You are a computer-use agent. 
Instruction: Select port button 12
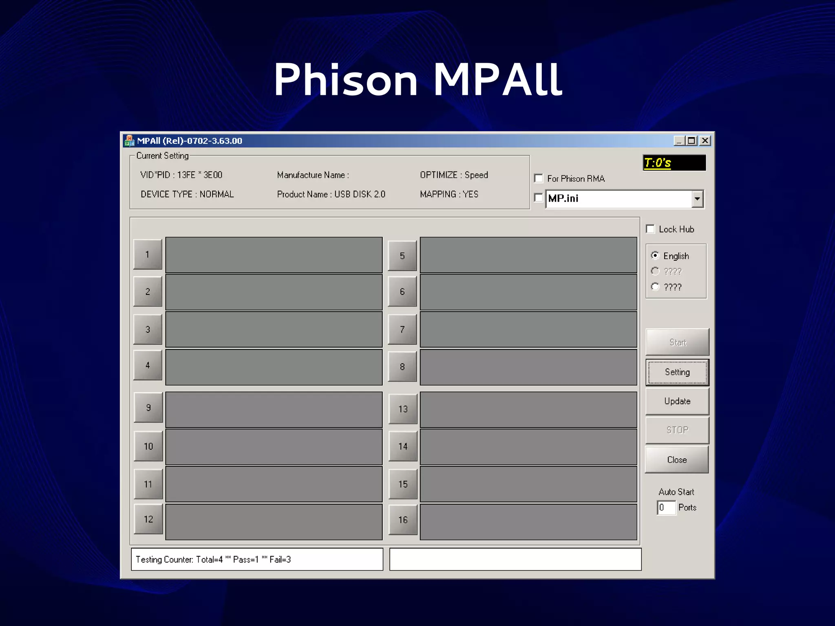[x=148, y=519]
